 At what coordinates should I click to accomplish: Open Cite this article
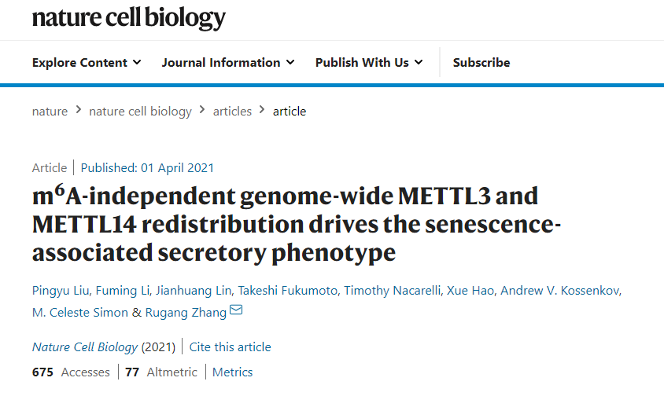pos(230,347)
